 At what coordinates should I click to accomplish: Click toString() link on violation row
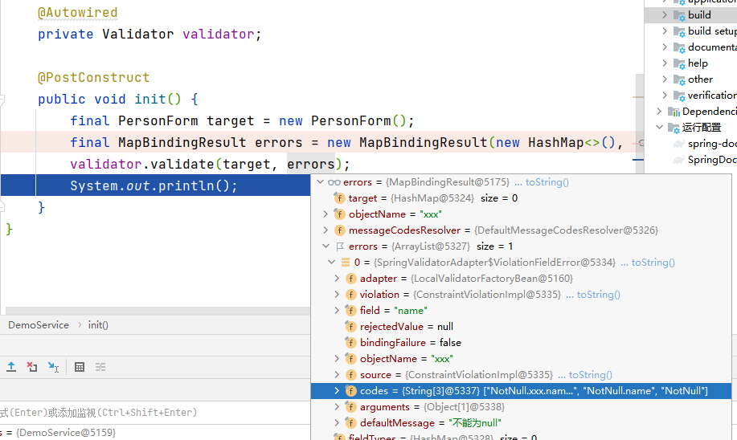point(598,295)
